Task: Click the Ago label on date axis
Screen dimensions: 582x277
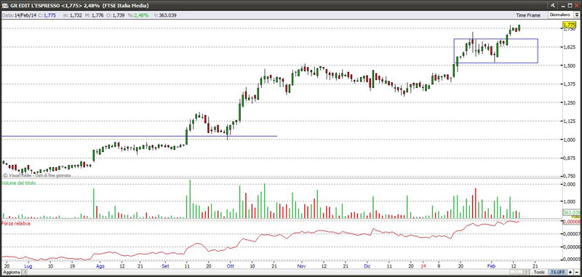Action: tap(100, 266)
